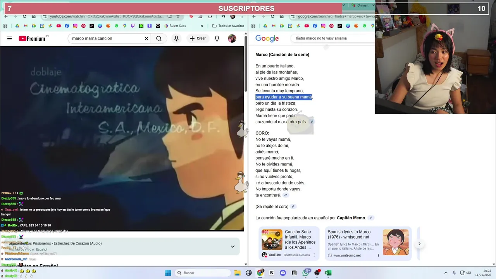Open source link icon after 'a otro país'
This screenshot has height=279, width=496.
pos(312,122)
